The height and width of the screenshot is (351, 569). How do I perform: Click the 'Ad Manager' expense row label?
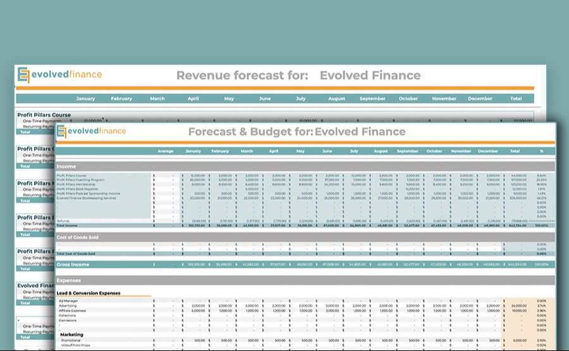[68, 301]
